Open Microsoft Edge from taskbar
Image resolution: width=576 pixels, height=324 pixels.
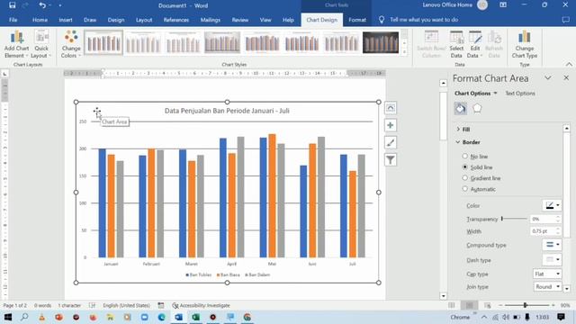[x=162, y=317]
